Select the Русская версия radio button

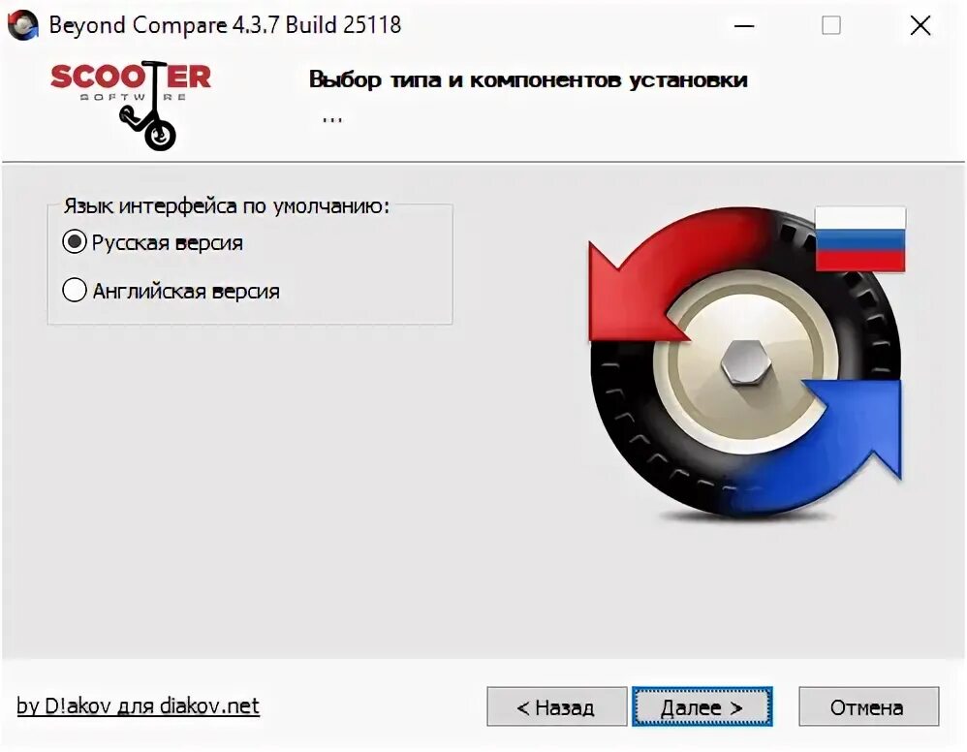pyautogui.click(x=74, y=242)
